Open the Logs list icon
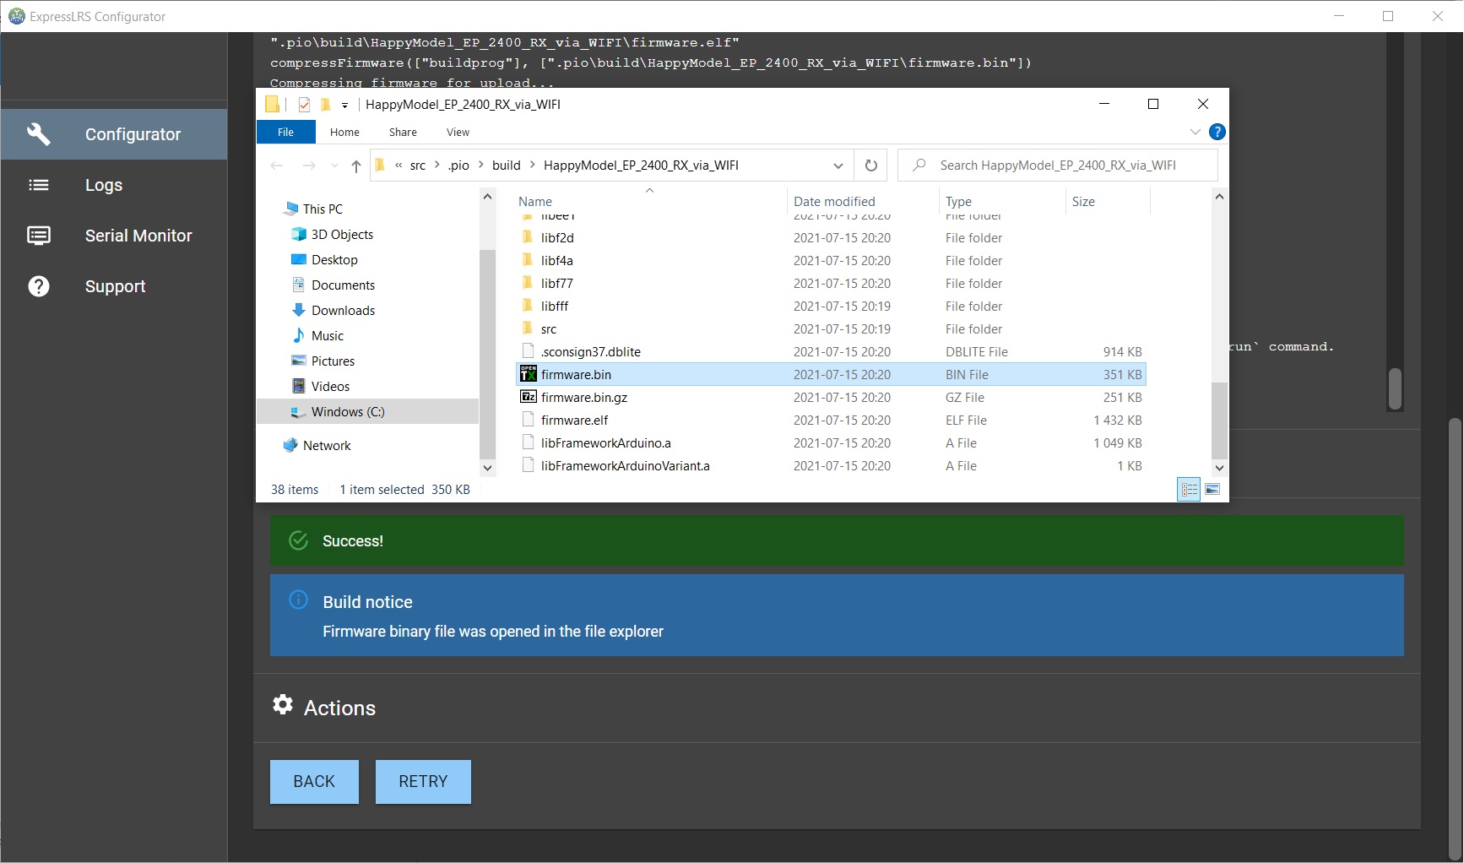The width and height of the screenshot is (1464, 863). pyautogui.click(x=39, y=185)
